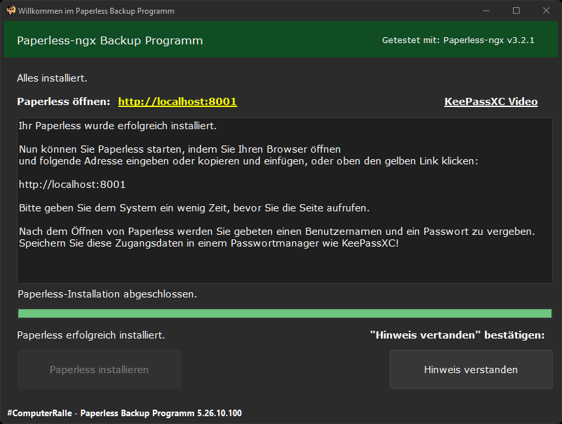Viewport: 562px width, 424px height.
Task: Click the green installation progress bar
Action: tap(284, 314)
